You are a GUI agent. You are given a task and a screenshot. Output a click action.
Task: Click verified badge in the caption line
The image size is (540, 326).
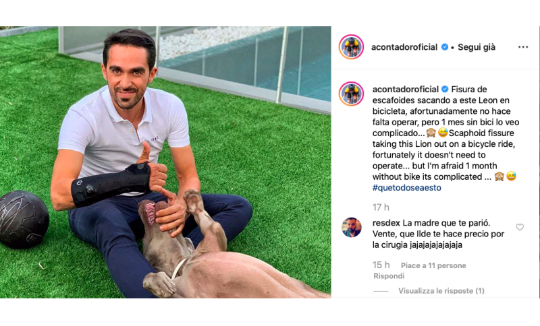[445, 90]
